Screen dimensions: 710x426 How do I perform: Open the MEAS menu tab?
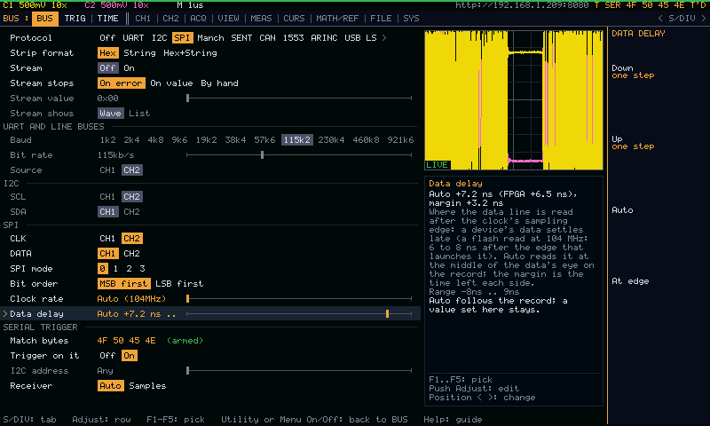pyautogui.click(x=261, y=19)
